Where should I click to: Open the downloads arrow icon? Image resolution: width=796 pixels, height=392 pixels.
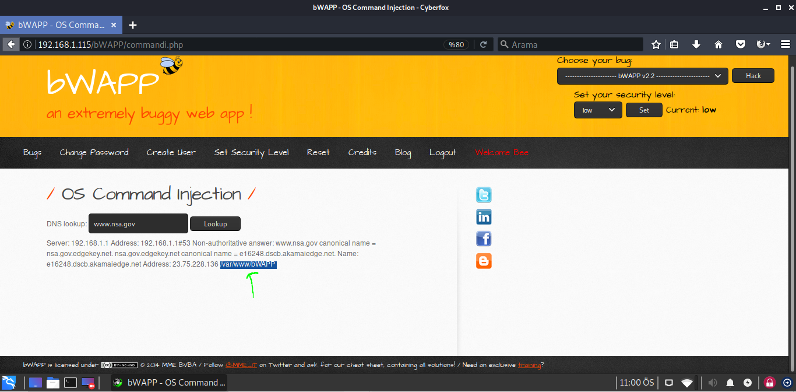(x=696, y=44)
